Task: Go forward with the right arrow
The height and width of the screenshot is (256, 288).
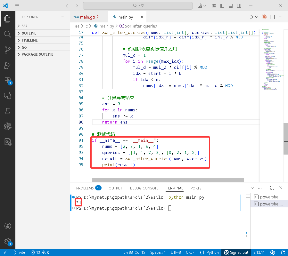Action: pos(76,6)
